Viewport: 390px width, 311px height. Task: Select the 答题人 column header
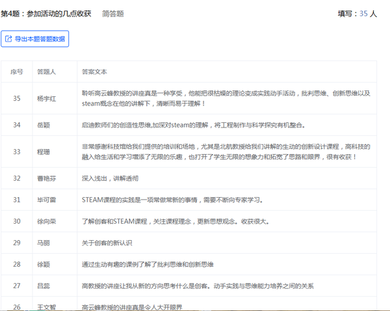47,72
